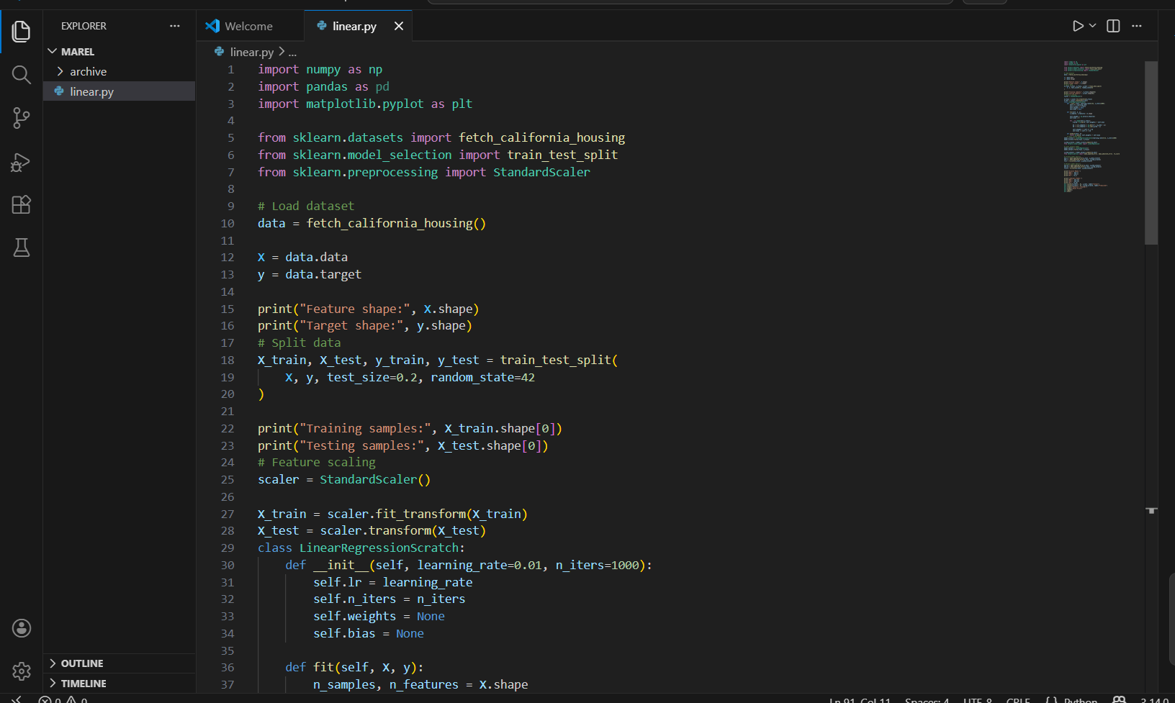1175x703 pixels.
Task: Click 'StandardScaler' import on line 7
Action: click(541, 173)
